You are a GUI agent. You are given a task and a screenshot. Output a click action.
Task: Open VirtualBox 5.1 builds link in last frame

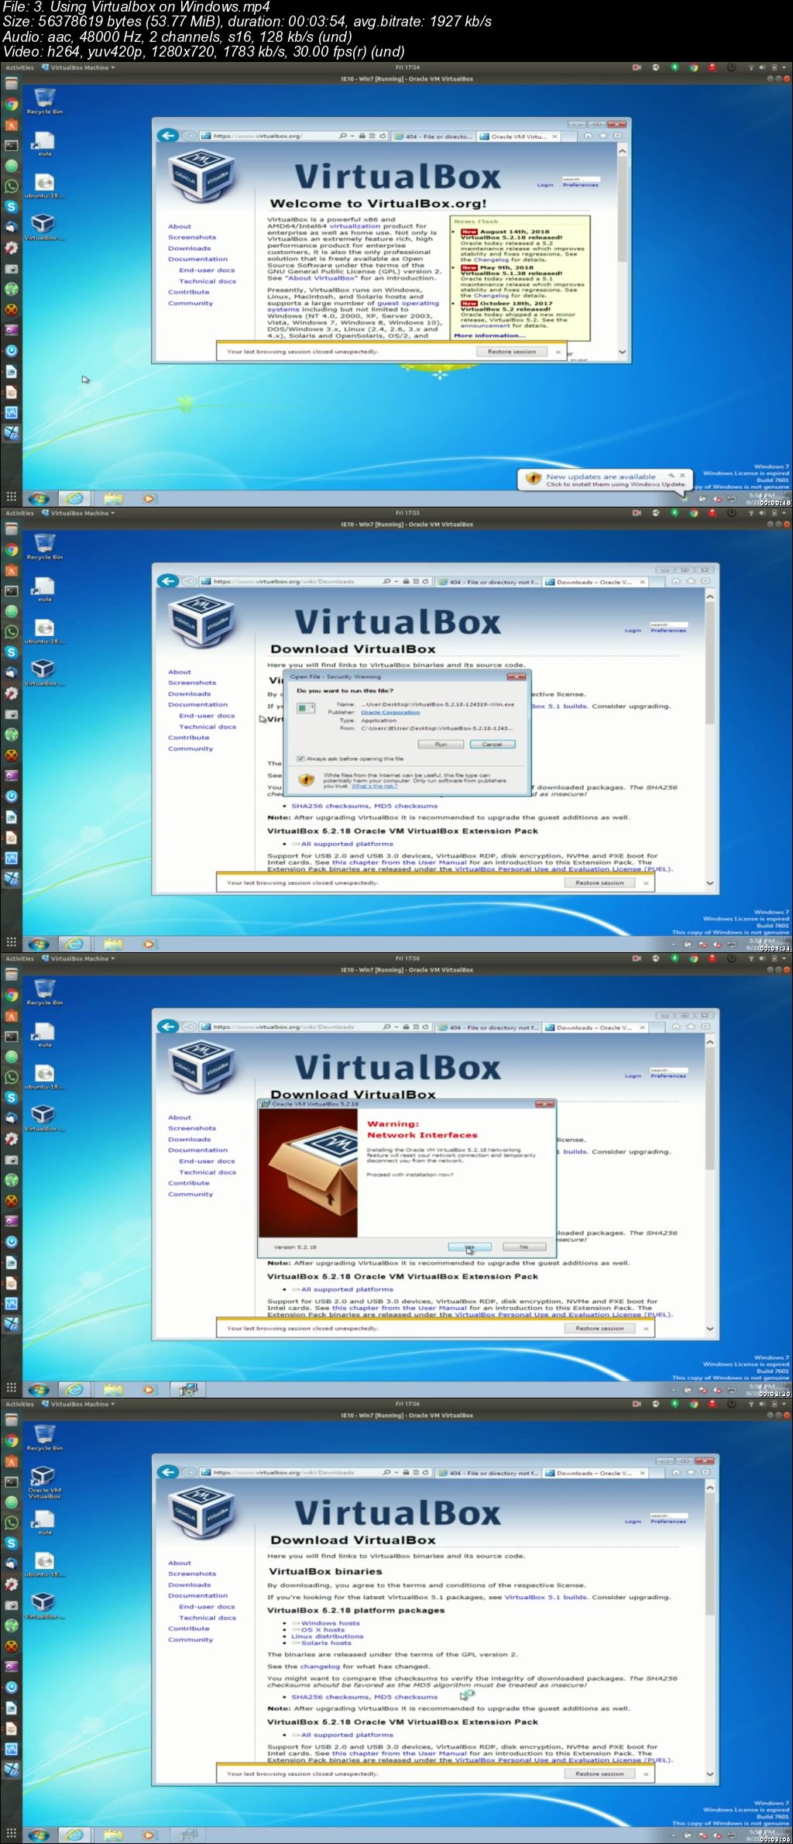coord(546,1597)
